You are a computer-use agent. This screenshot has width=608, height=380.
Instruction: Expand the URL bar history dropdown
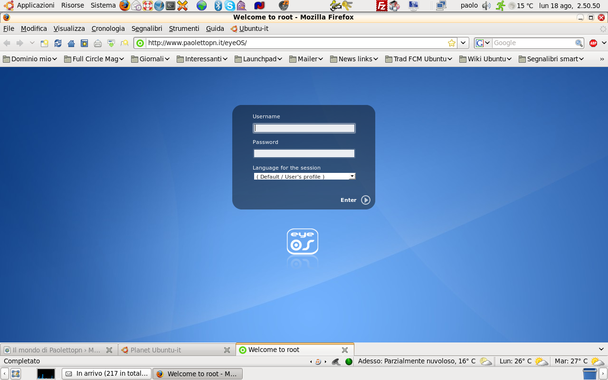[464, 43]
